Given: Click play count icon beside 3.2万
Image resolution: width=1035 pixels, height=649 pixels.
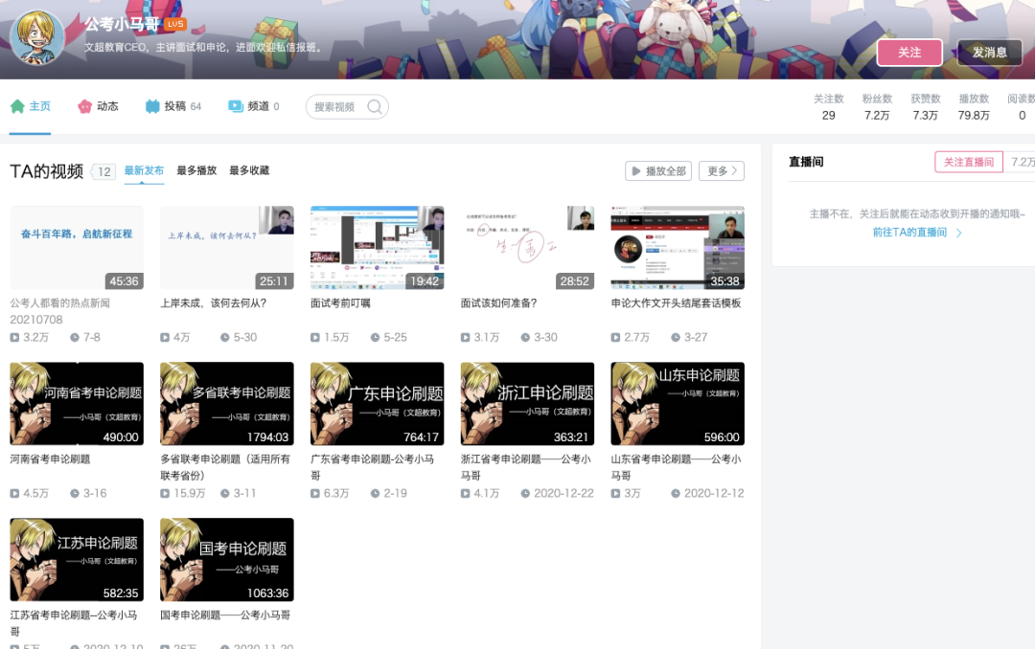Looking at the screenshot, I should [x=14, y=338].
